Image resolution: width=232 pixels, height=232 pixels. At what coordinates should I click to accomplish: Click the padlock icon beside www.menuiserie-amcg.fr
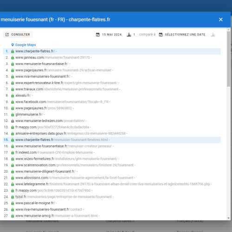pos(13,216)
